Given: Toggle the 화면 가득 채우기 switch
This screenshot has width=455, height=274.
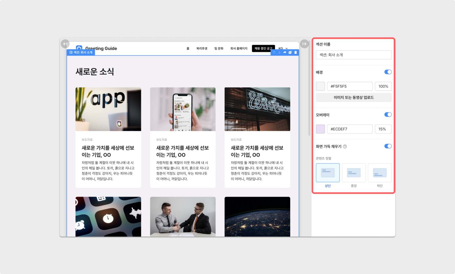Looking at the screenshot, I should pyautogui.click(x=388, y=146).
